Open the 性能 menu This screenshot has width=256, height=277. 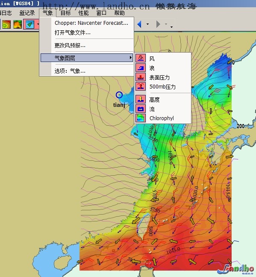coord(83,13)
